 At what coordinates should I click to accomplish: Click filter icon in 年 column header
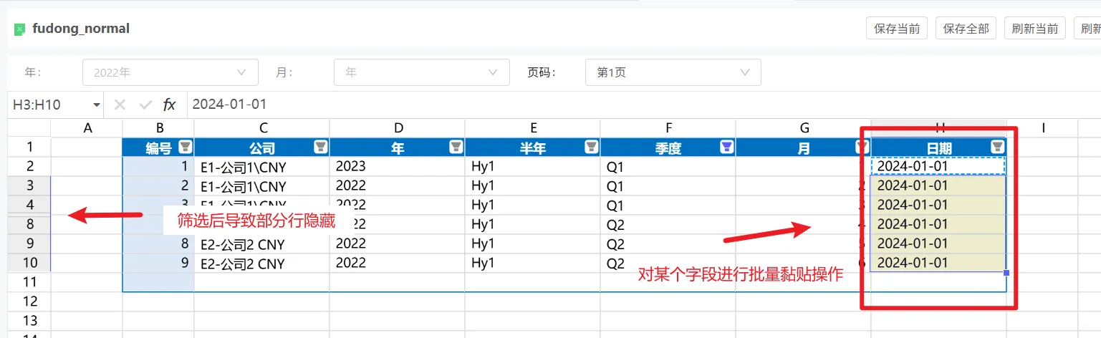tap(456, 148)
